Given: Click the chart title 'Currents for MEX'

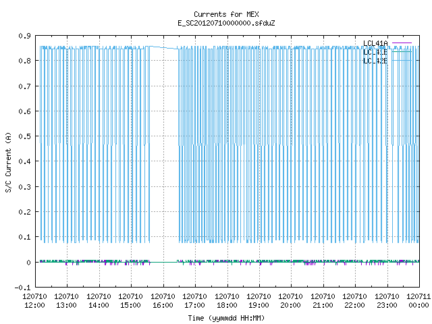Looking at the screenshot, I should point(226,14).
